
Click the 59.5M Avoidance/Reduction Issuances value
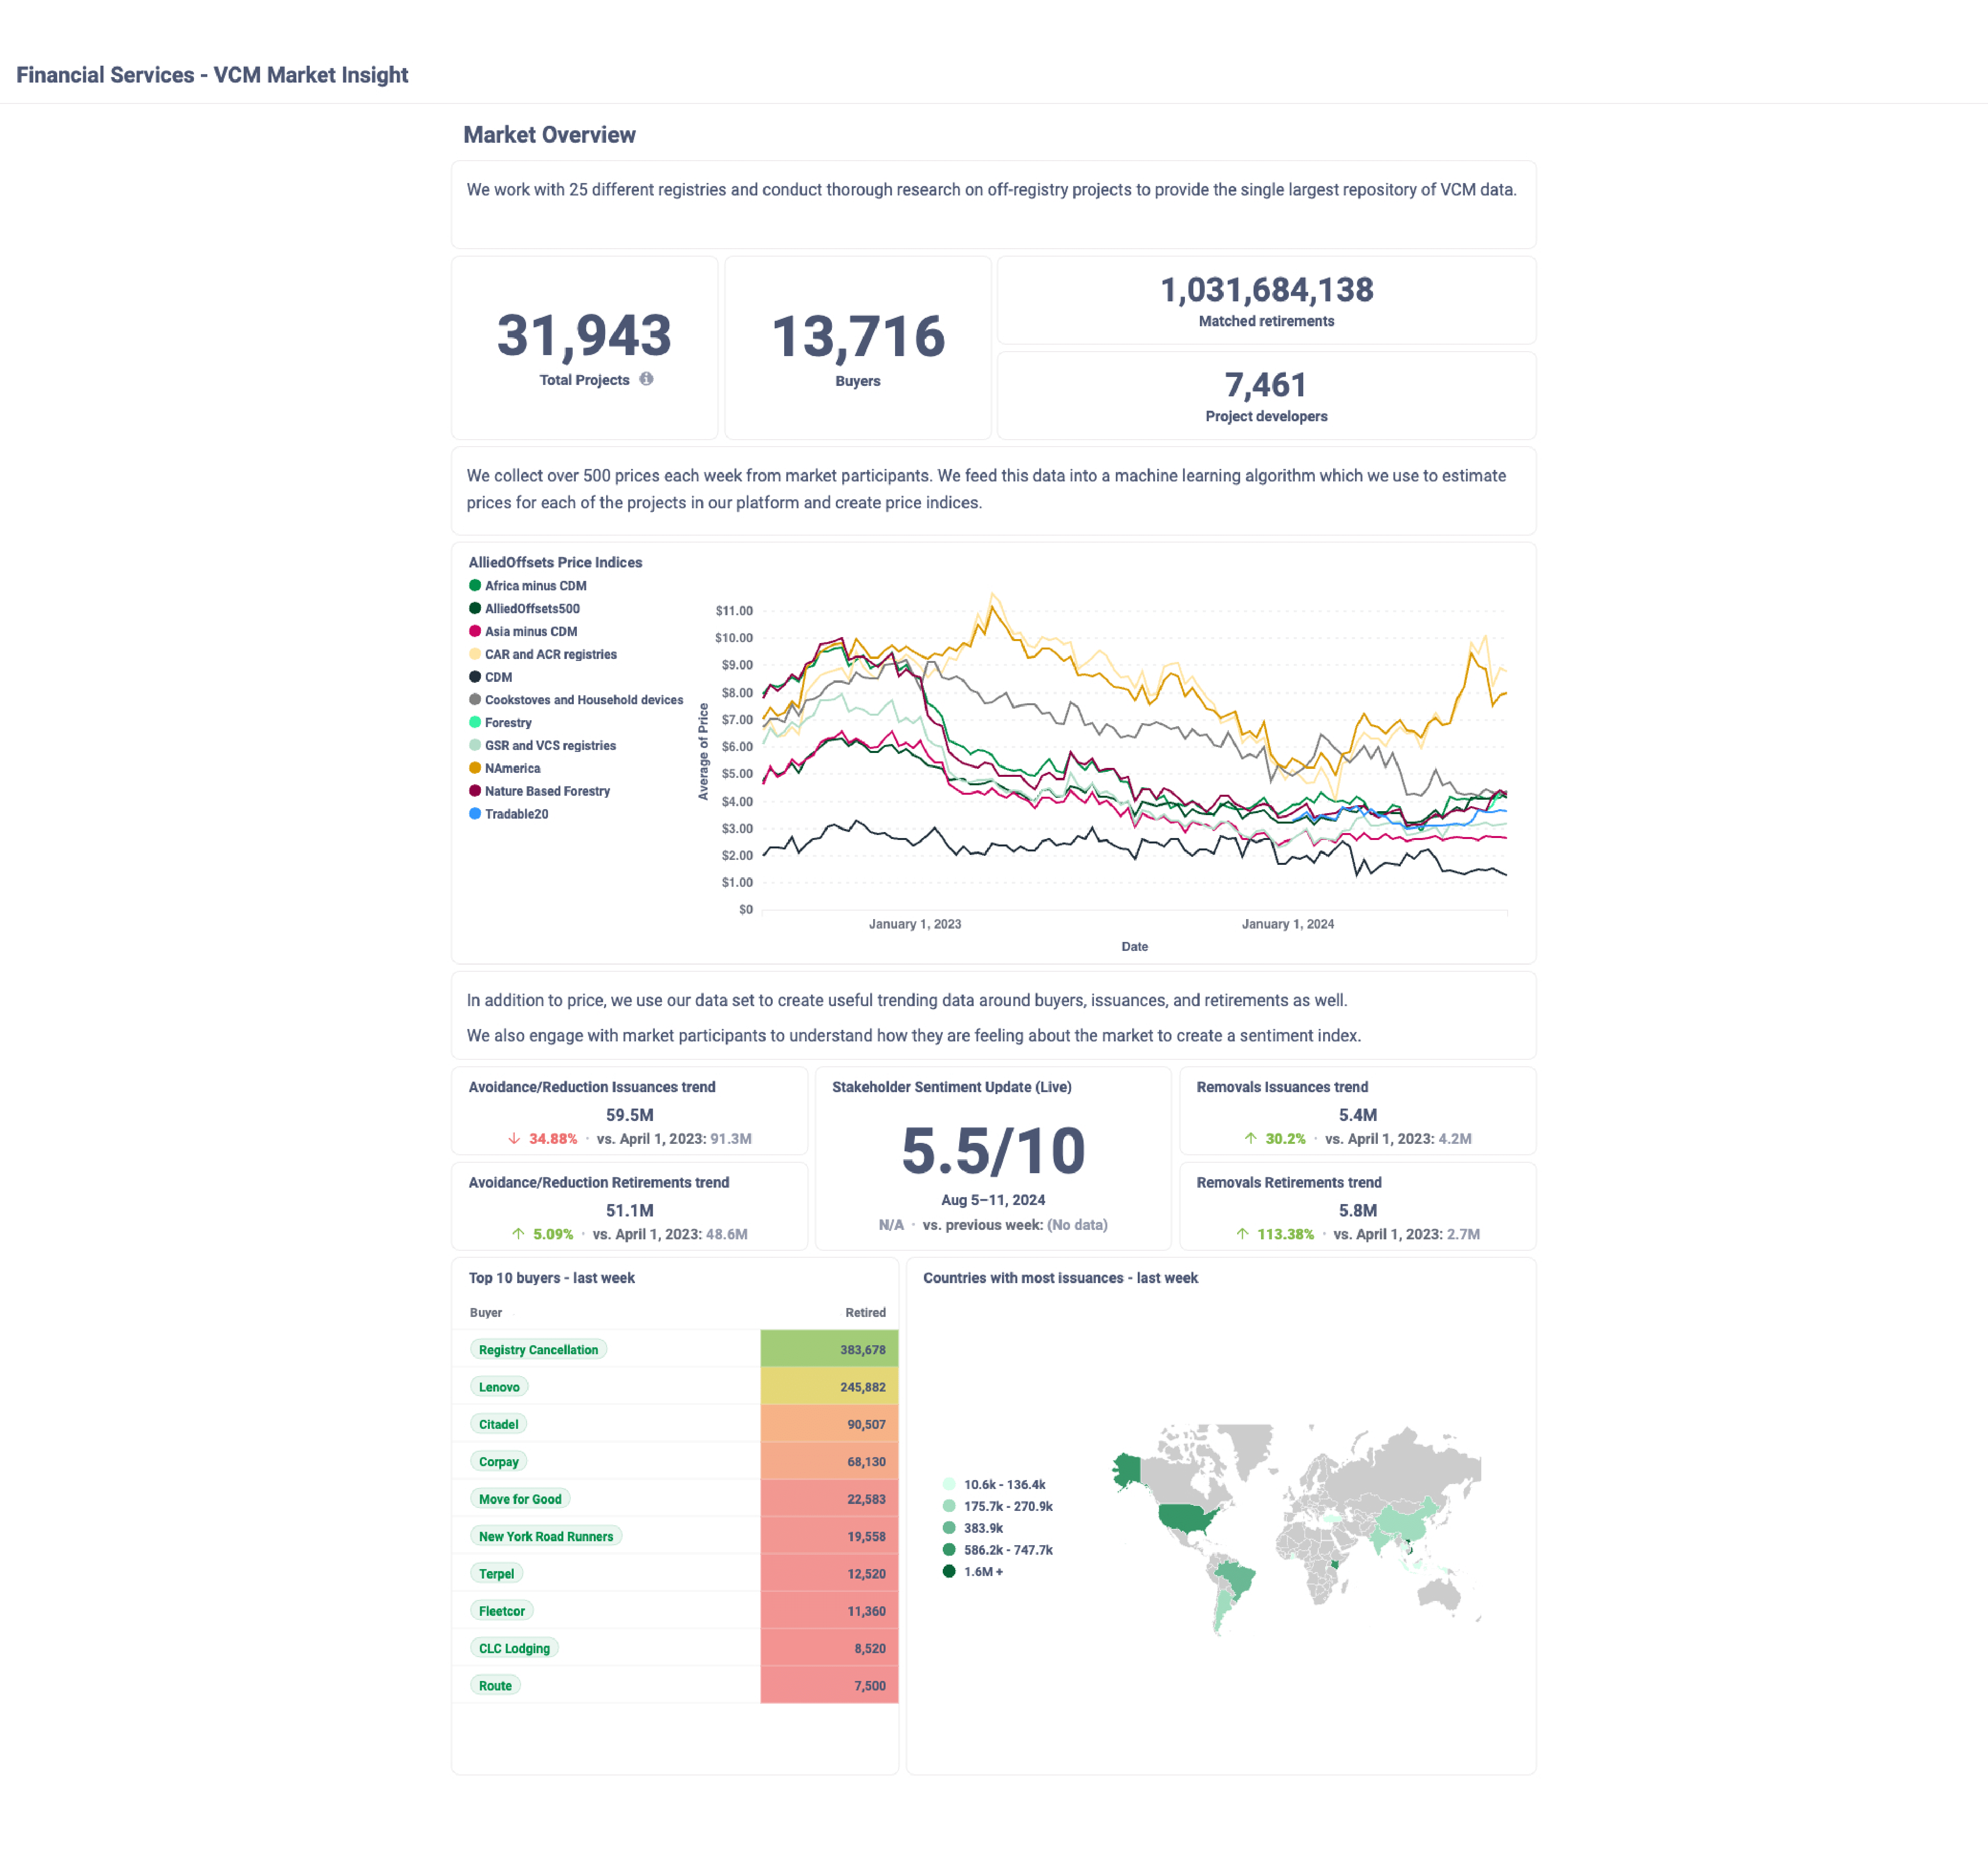coord(630,1115)
